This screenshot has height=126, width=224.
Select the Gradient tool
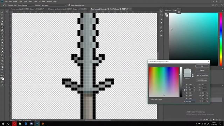point(2,45)
